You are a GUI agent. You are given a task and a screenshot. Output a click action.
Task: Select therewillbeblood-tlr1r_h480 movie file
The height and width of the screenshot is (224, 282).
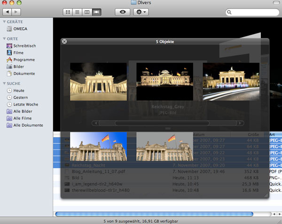[x=101, y=190]
